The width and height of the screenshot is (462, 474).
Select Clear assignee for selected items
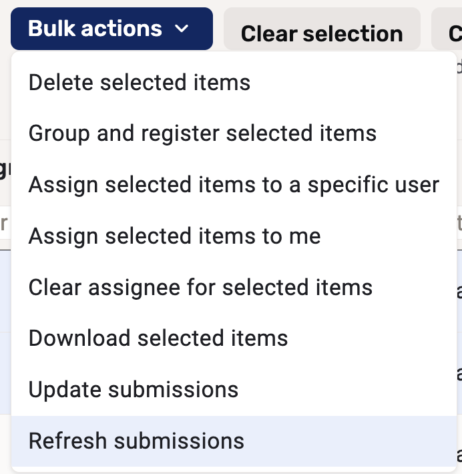tap(200, 287)
